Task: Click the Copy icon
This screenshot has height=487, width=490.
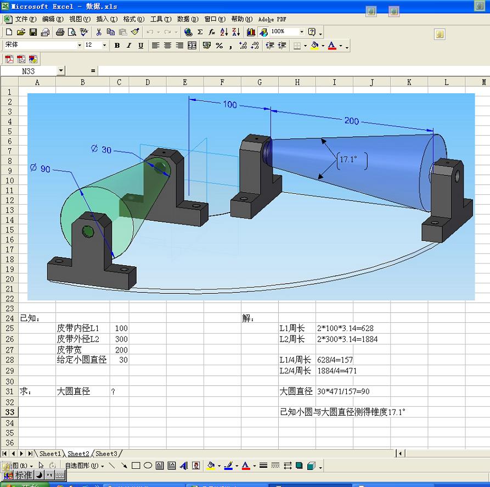Action: tap(111, 32)
